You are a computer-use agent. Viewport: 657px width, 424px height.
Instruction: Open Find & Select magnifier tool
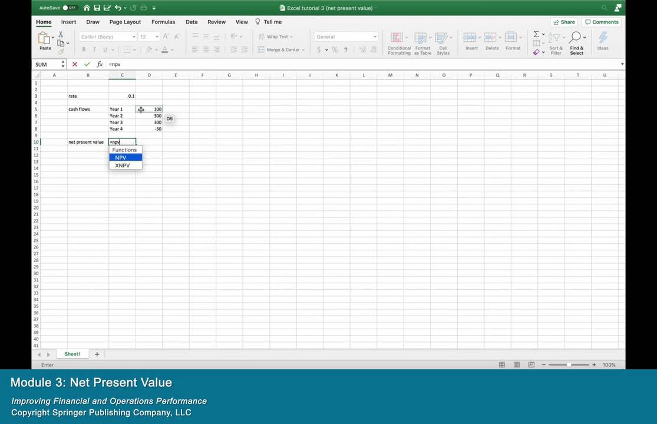(x=575, y=37)
